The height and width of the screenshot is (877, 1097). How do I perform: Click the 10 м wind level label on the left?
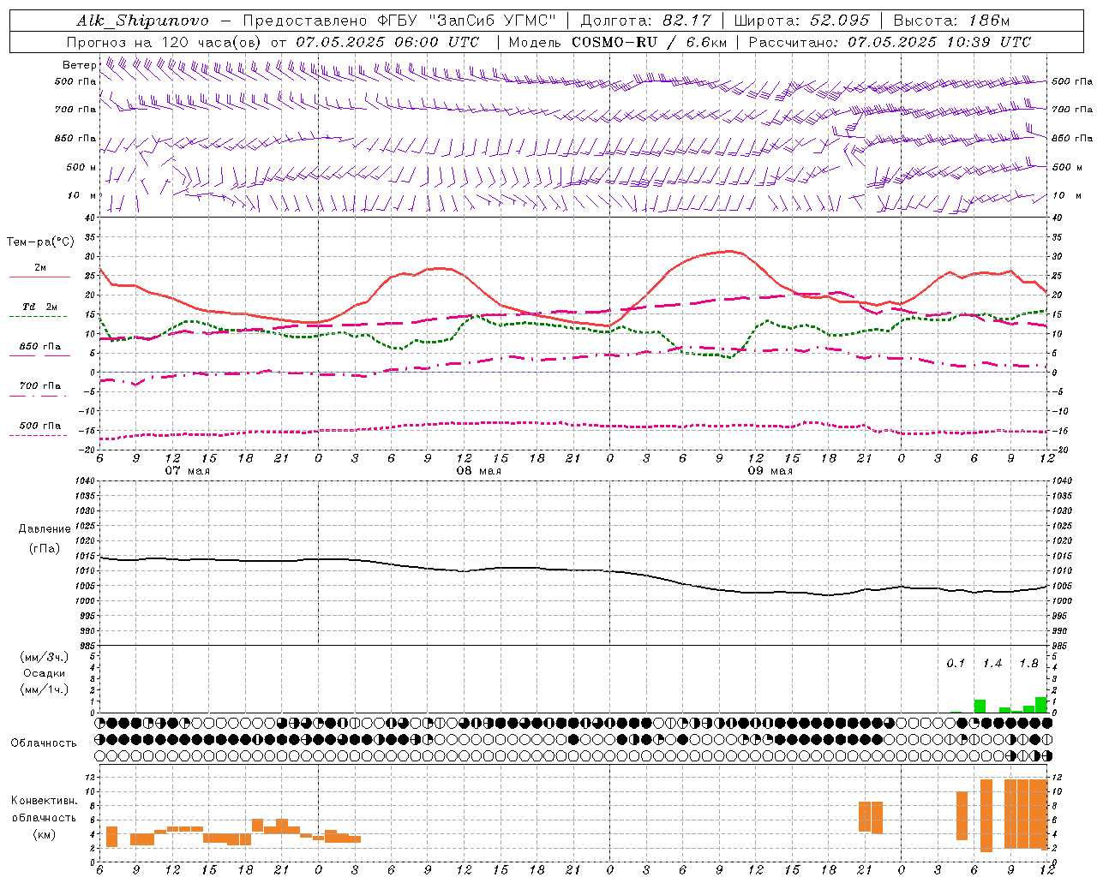coord(81,196)
